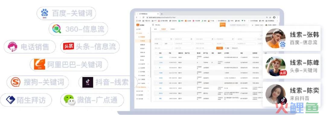Click the first date picker field in the filter row
The height and width of the screenshot is (115, 326).
point(163,39)
